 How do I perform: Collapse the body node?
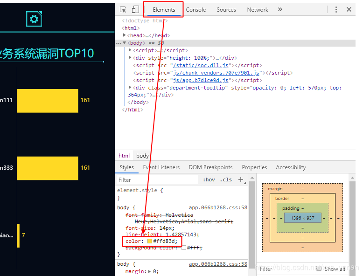tap(124, 43)
